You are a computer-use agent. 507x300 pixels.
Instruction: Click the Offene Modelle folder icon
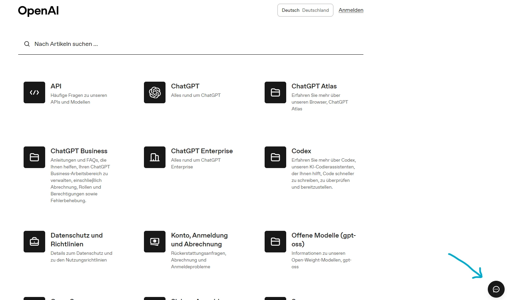coord(275,242)
